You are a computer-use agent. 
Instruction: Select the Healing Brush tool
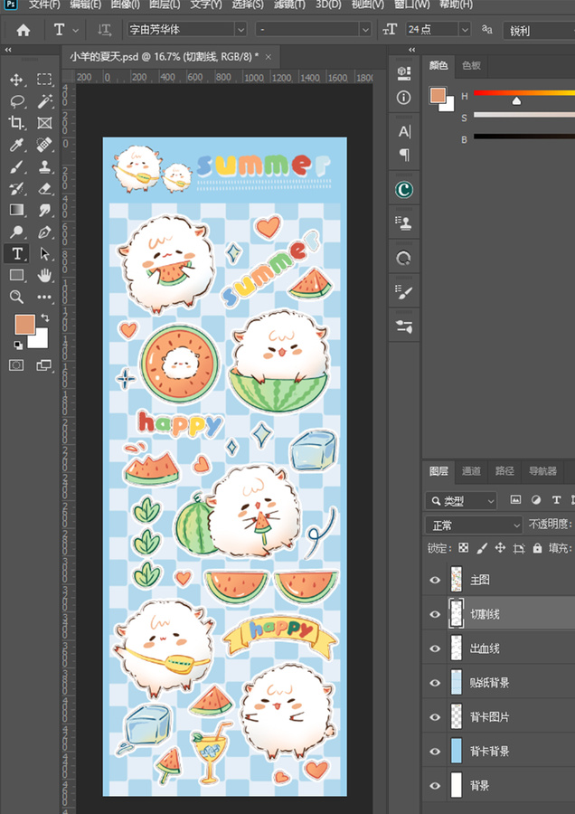pos(44,145)
